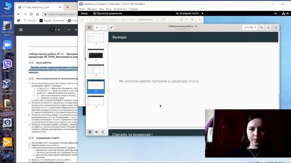
Task: Click the pencil annotate button in document viewer
Action: [x=111, y=27]
